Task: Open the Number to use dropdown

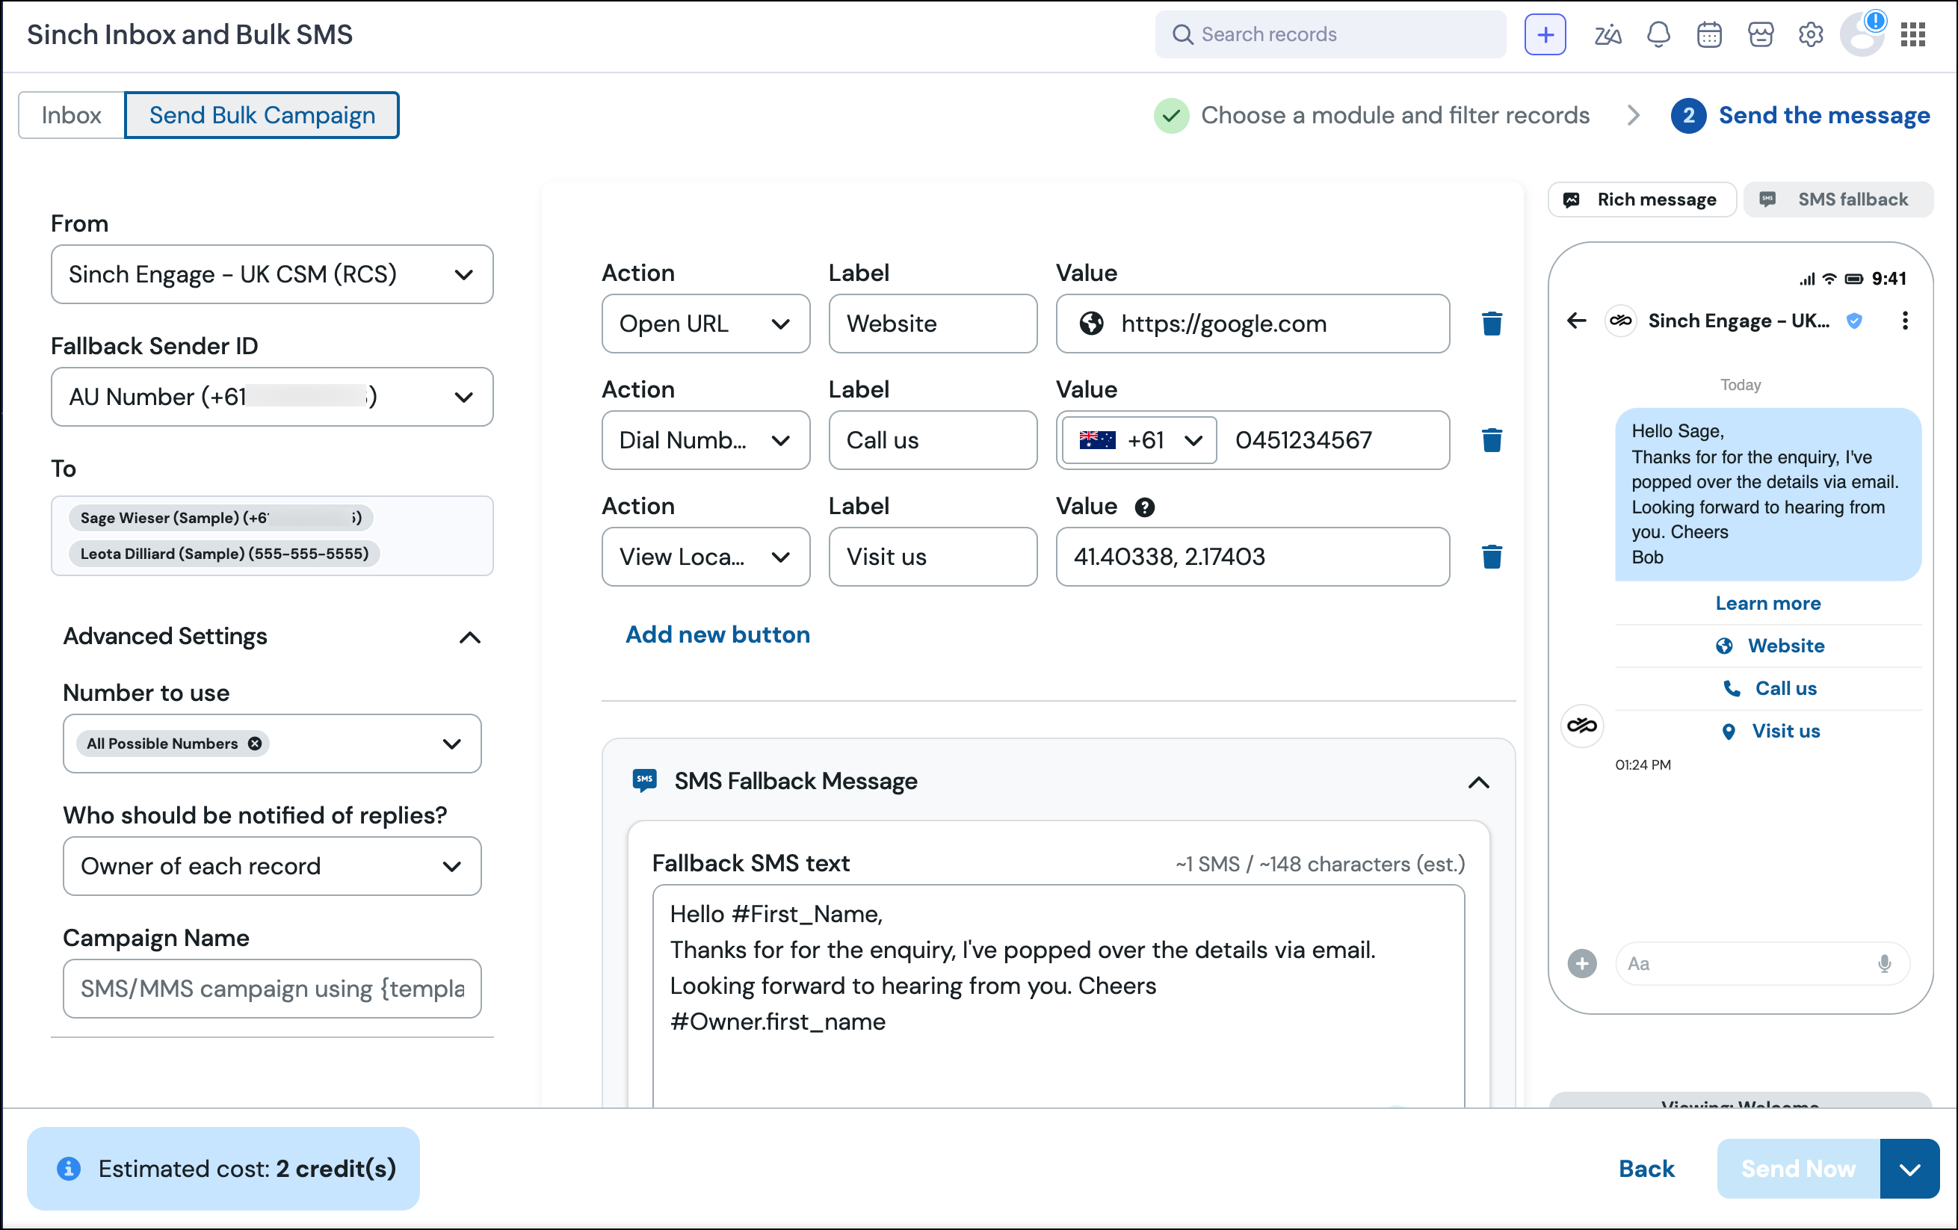Action: [x=271, y=743]
